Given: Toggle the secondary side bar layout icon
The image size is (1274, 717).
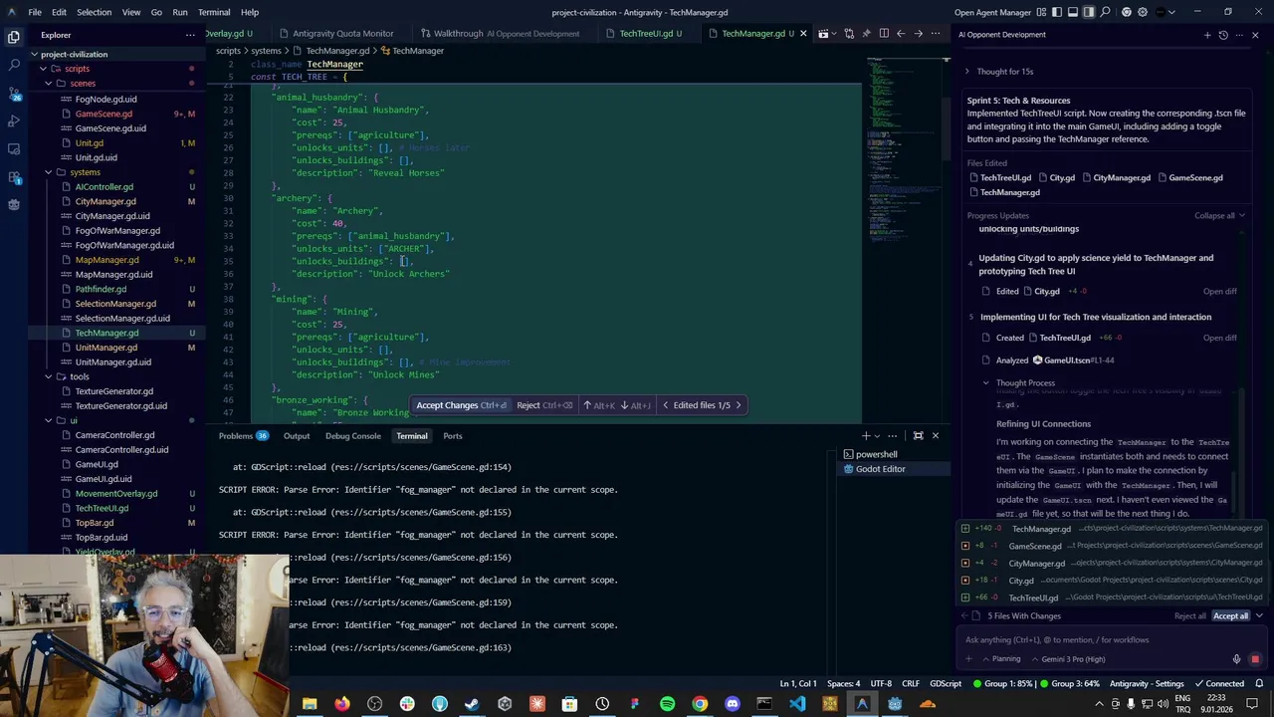Looking at the screenshot, I should tap(1089, 12).
